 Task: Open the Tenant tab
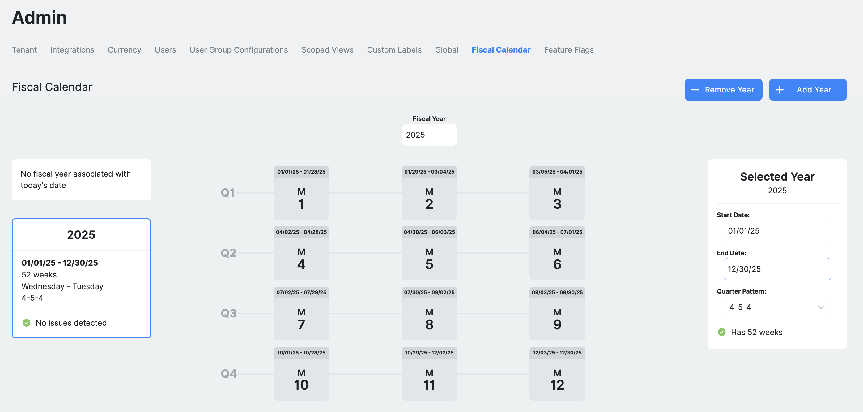24,49
